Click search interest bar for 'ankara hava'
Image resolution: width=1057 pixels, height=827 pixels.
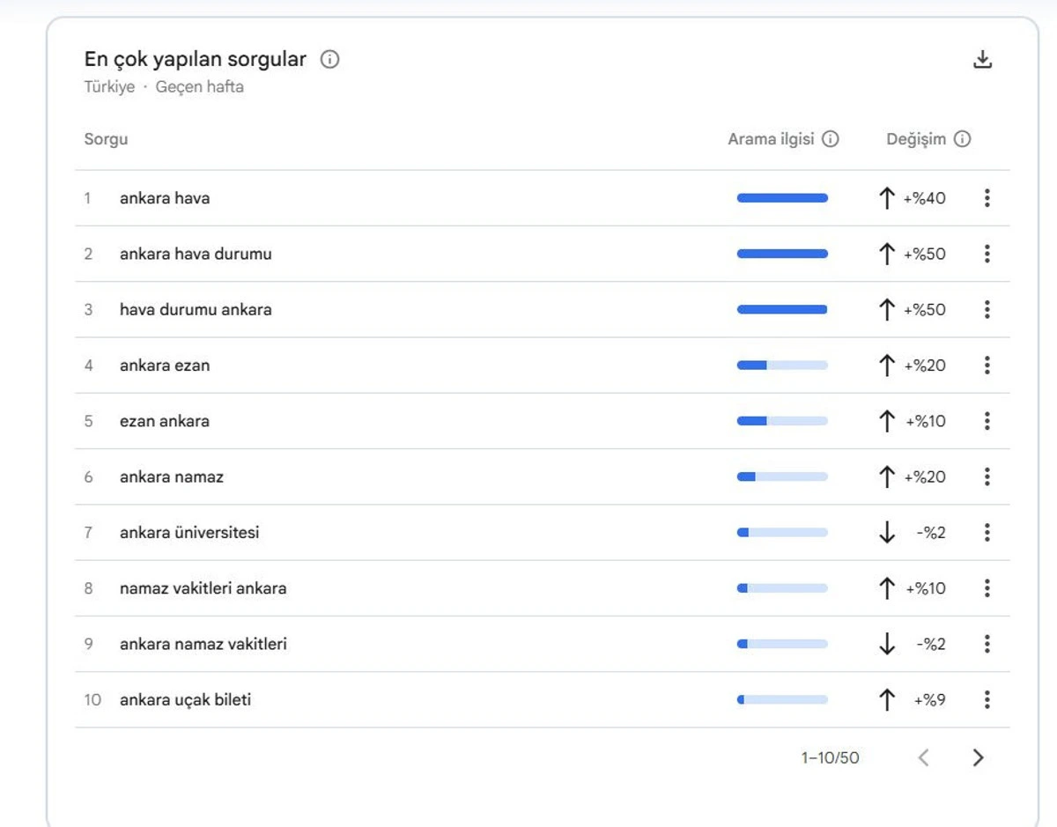coord(782,198)
